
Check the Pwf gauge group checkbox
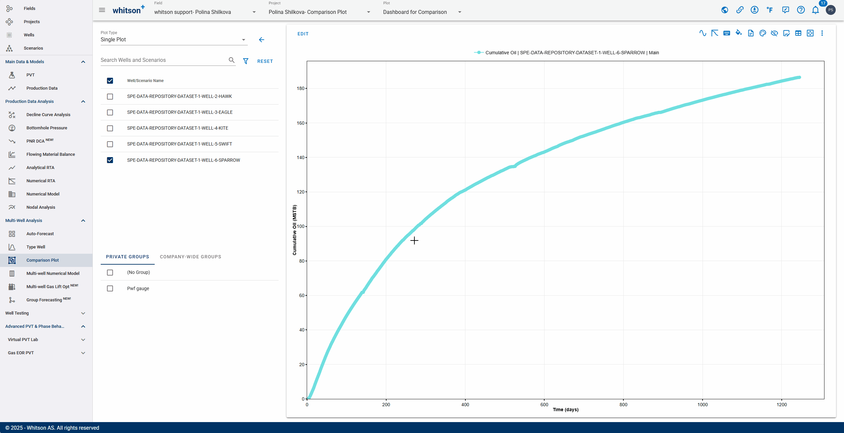point(110,288)
